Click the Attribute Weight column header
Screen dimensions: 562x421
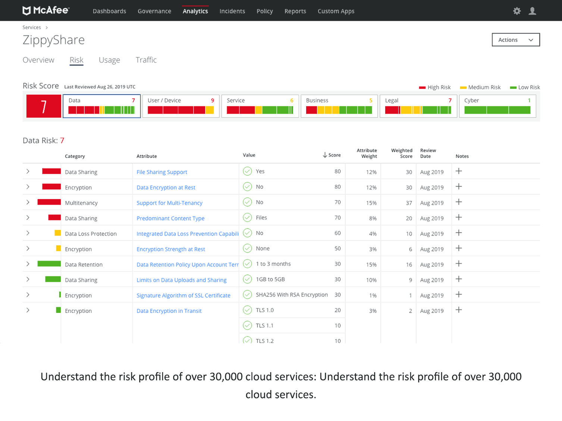click(367, 153)
